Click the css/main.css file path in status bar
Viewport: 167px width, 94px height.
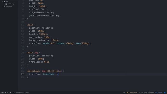point(20,92)
